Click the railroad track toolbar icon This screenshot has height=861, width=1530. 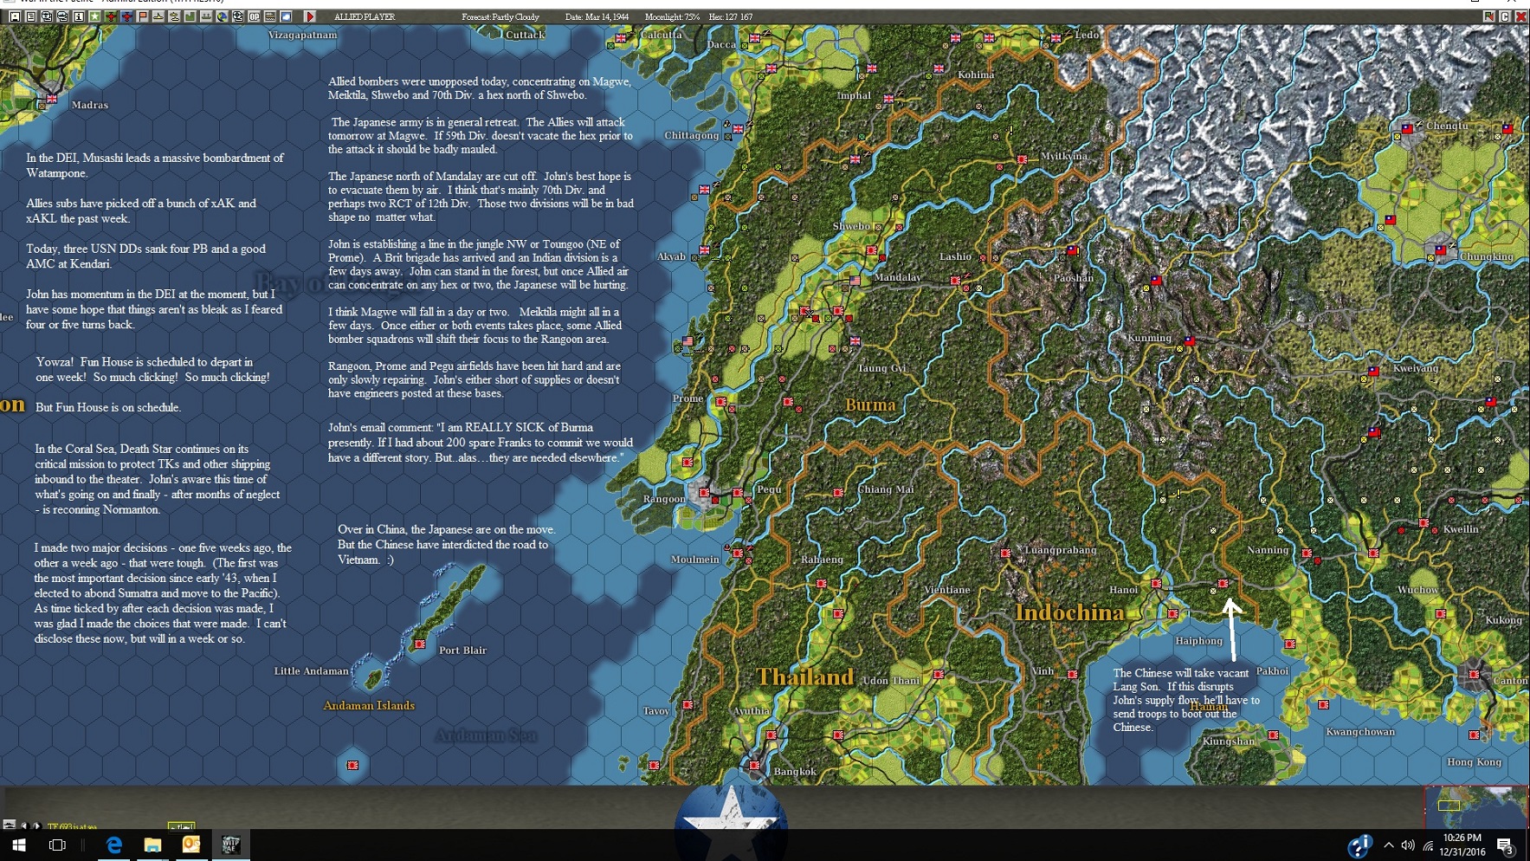click(x=270, y=16)
